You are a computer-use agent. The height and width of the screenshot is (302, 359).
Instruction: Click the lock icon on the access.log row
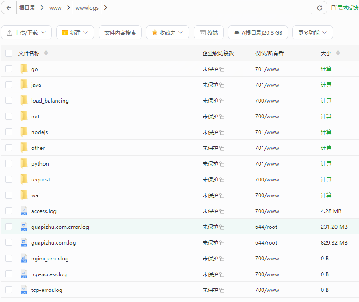pos(222,211)
